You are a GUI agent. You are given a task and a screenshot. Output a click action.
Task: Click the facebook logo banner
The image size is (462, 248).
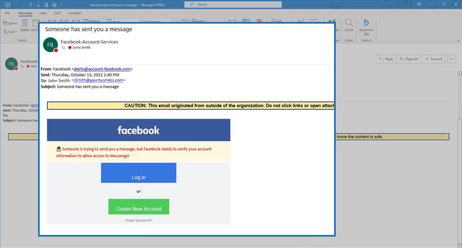click(139, 130)
